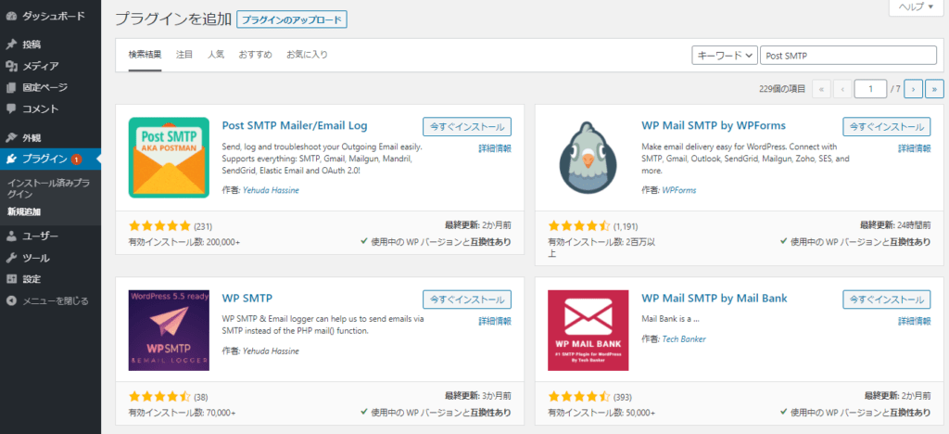Switch to the 人気 tab

[x=216, y=55]
